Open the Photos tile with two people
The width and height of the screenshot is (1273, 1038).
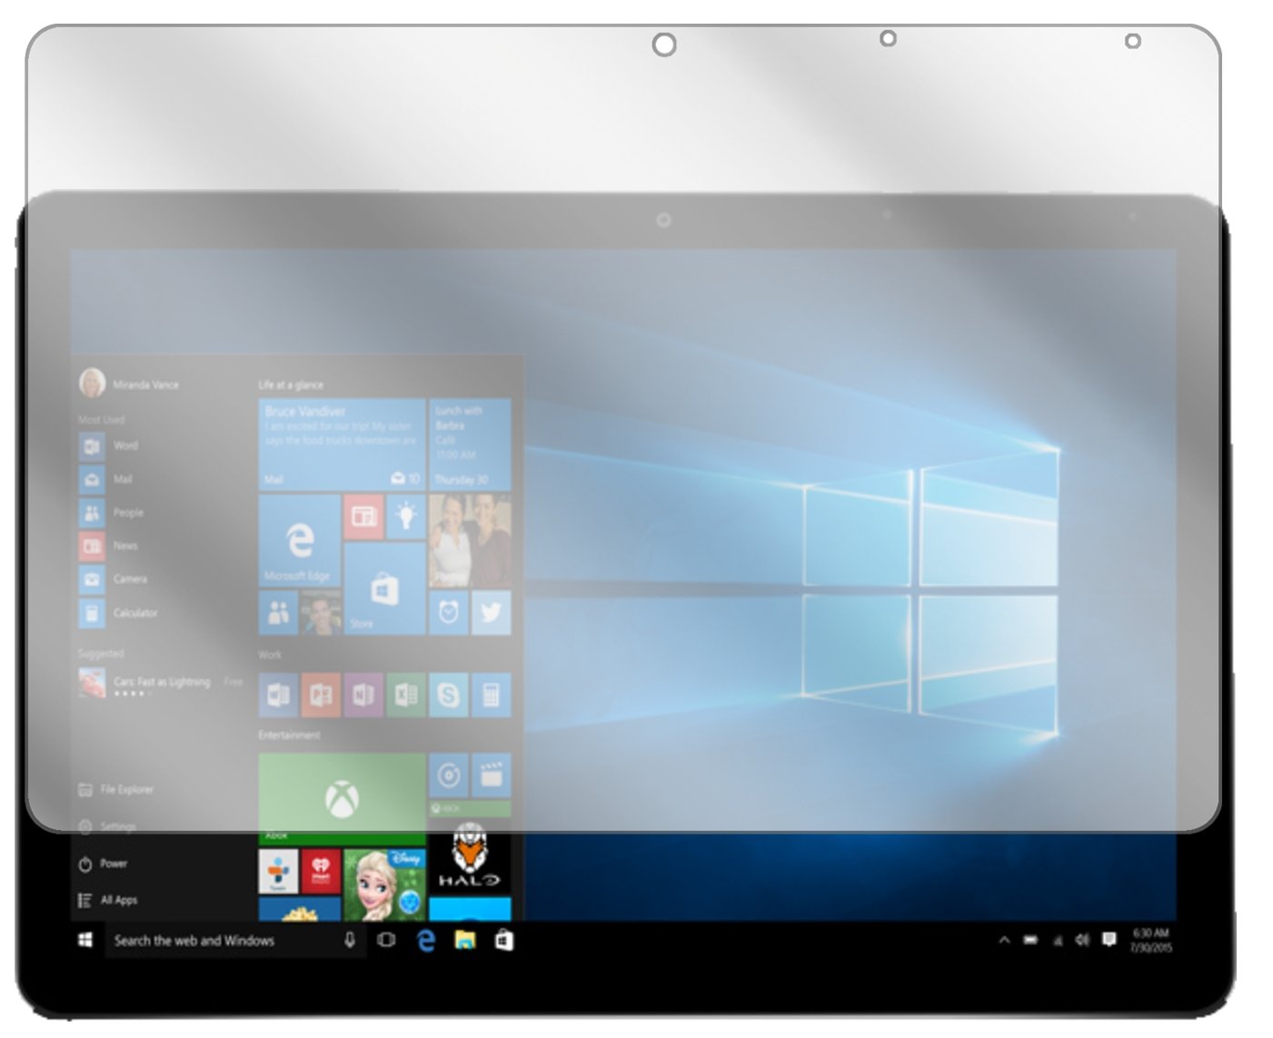coord(470,541)
